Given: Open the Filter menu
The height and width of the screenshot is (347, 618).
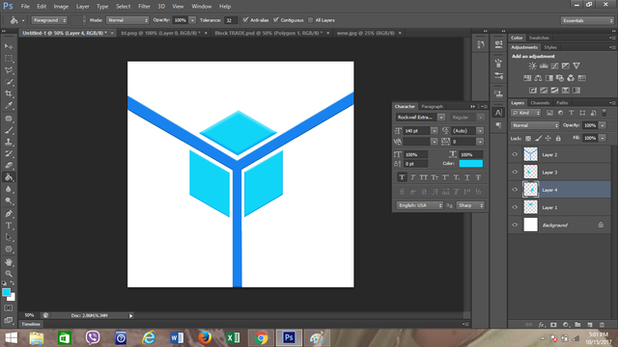Looking at the screenshot, I should [x=144, y=7].
